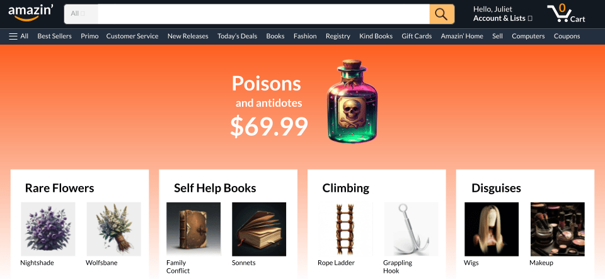
Task: Click the Wolfsbane bouquet image
Action: coord(114,229)
